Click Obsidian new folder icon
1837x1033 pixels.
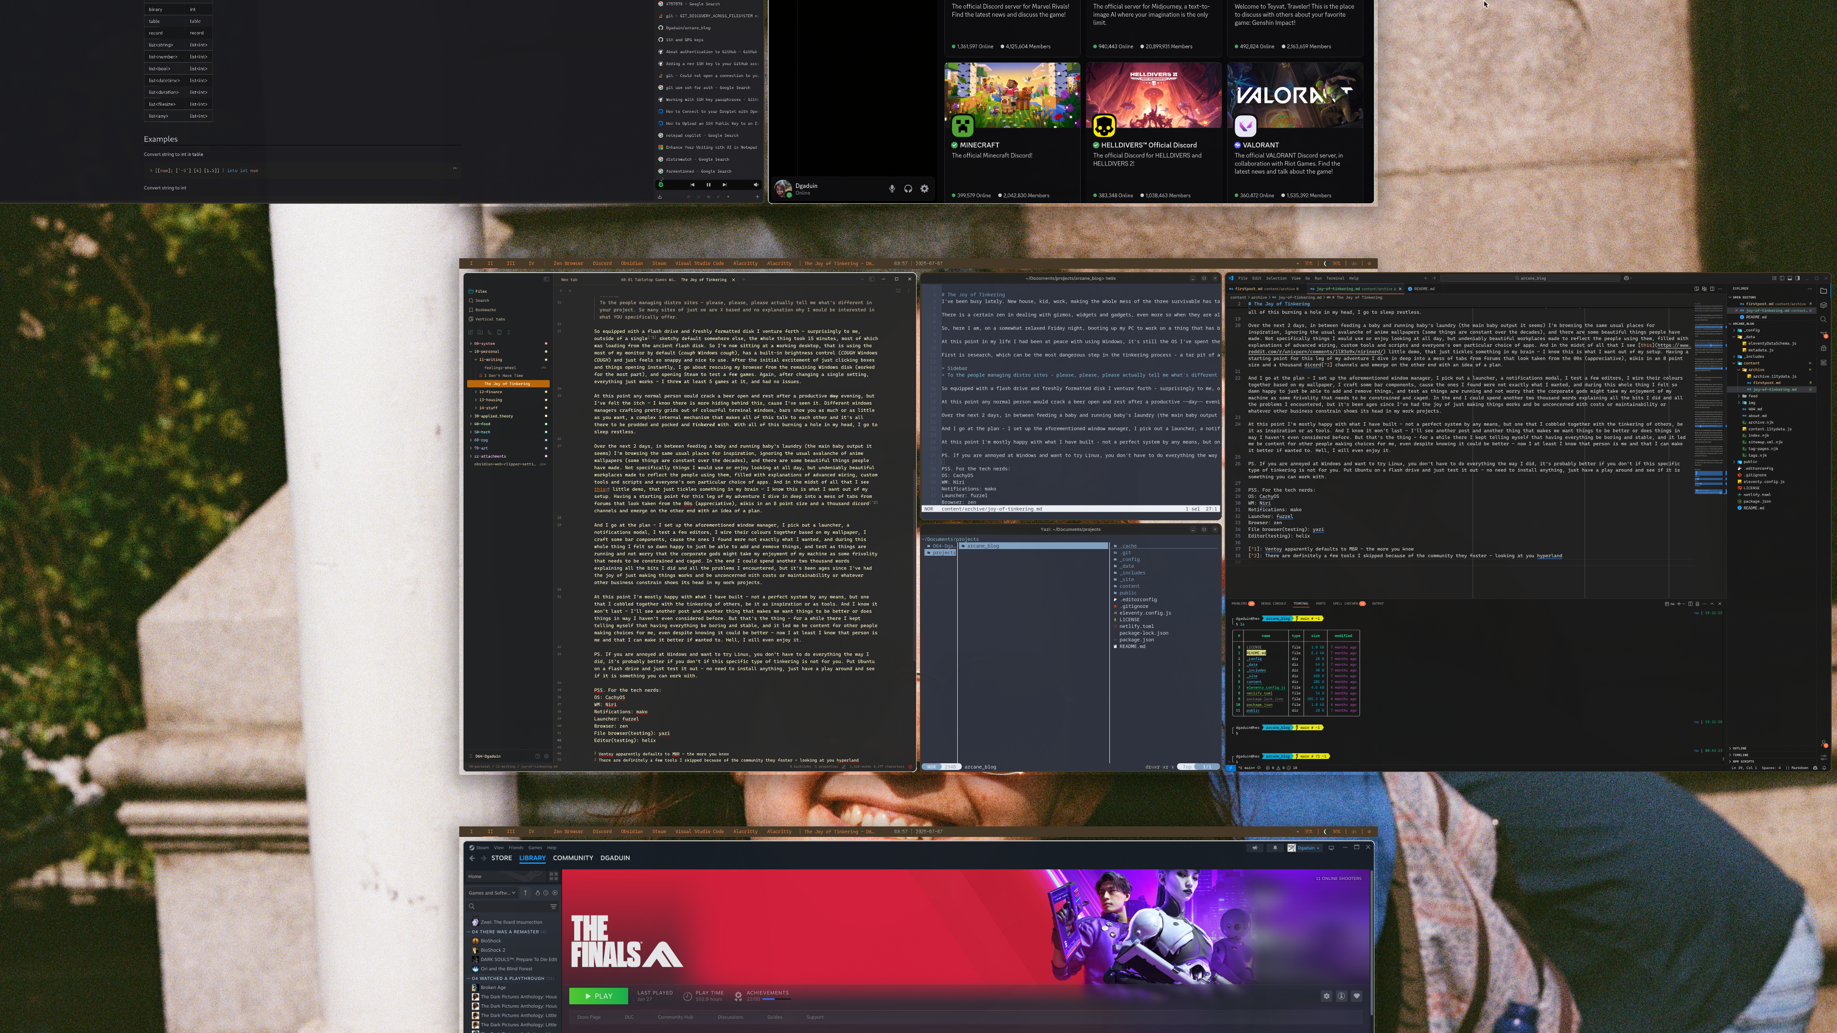click(x=481, y=332)
